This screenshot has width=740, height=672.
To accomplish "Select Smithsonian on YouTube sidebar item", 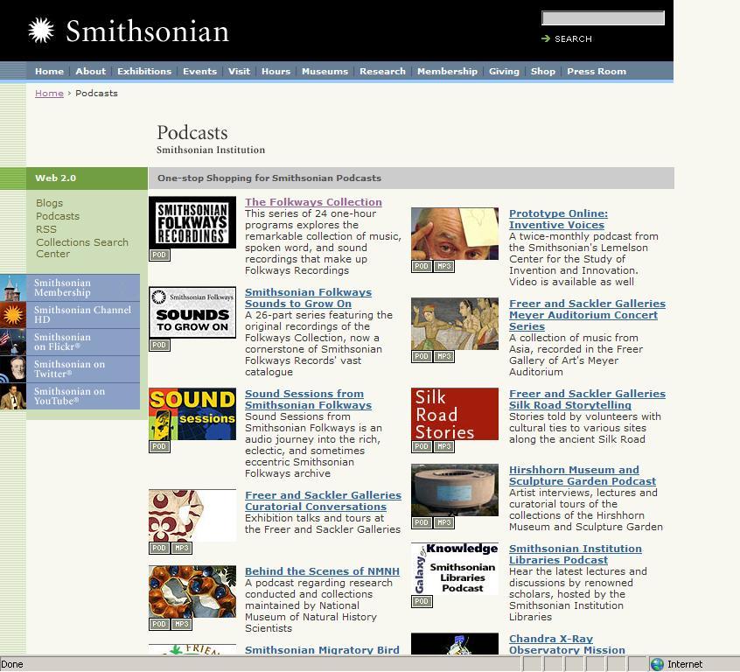I will pos(69,396).
